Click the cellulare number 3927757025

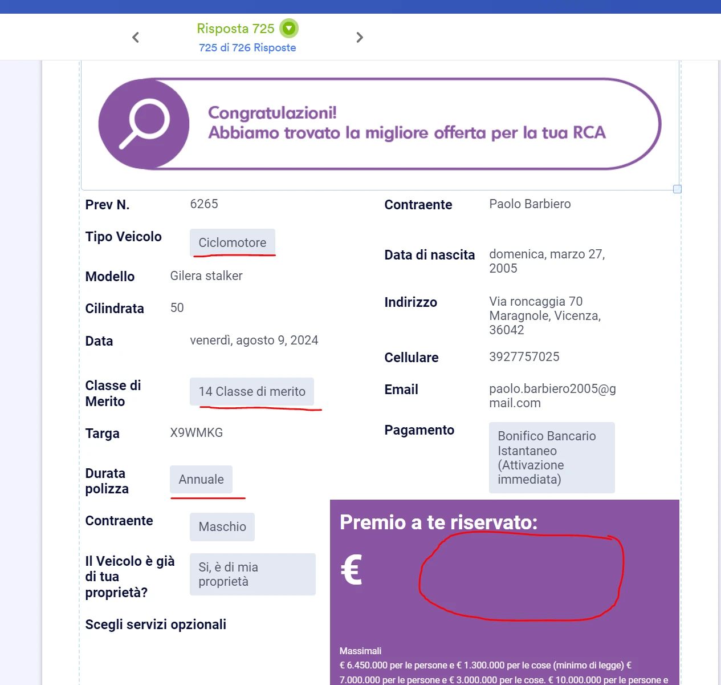click(524, 356)
